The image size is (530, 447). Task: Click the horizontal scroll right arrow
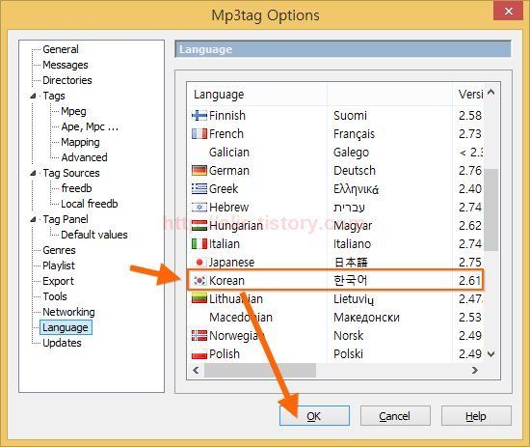coord(475,371)
